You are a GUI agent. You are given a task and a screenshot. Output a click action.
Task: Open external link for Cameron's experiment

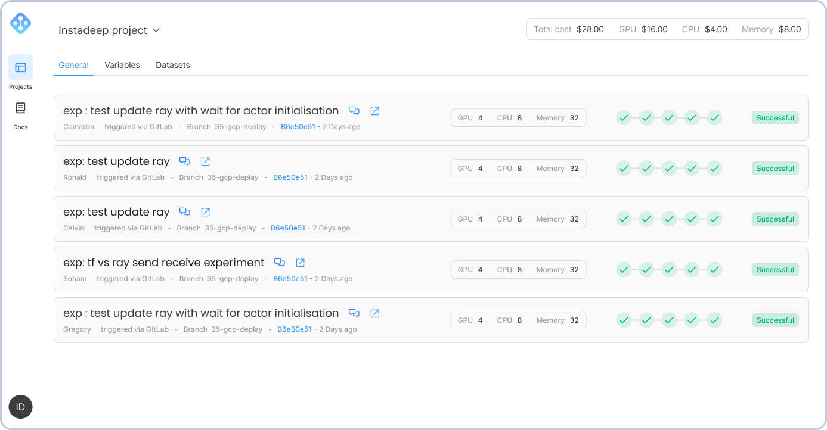coord(375,111)
